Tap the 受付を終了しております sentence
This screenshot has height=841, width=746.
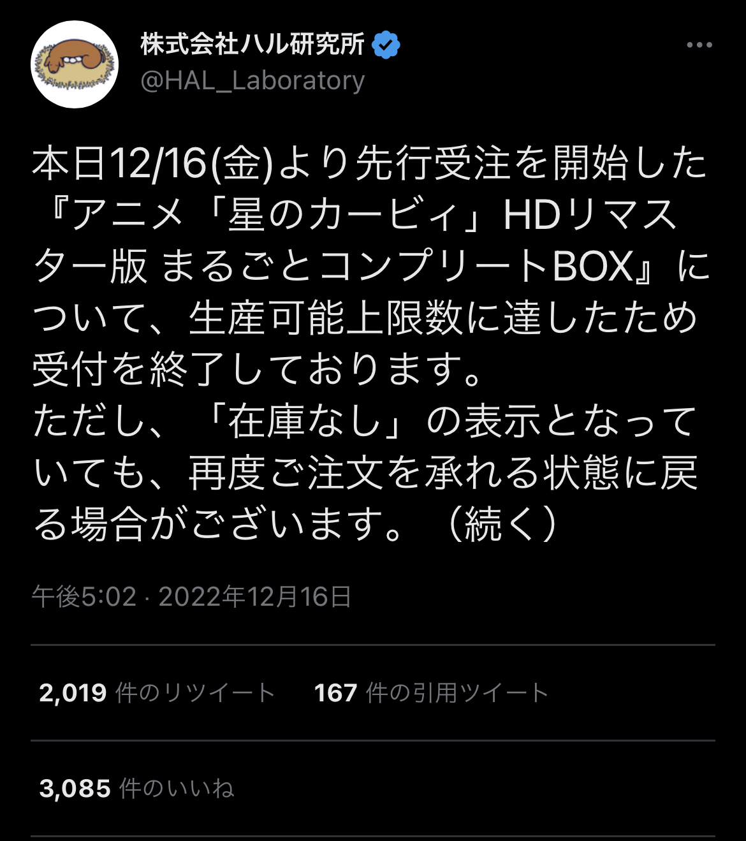pyautogui.click(x=245, y=370)
